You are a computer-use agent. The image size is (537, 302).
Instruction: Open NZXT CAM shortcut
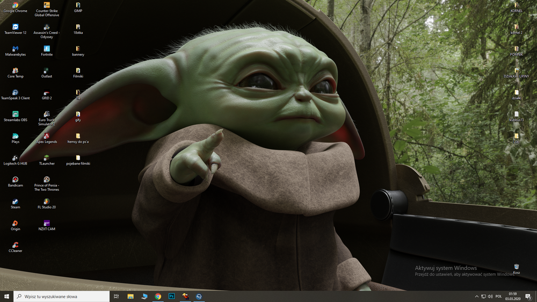point(47,226)
